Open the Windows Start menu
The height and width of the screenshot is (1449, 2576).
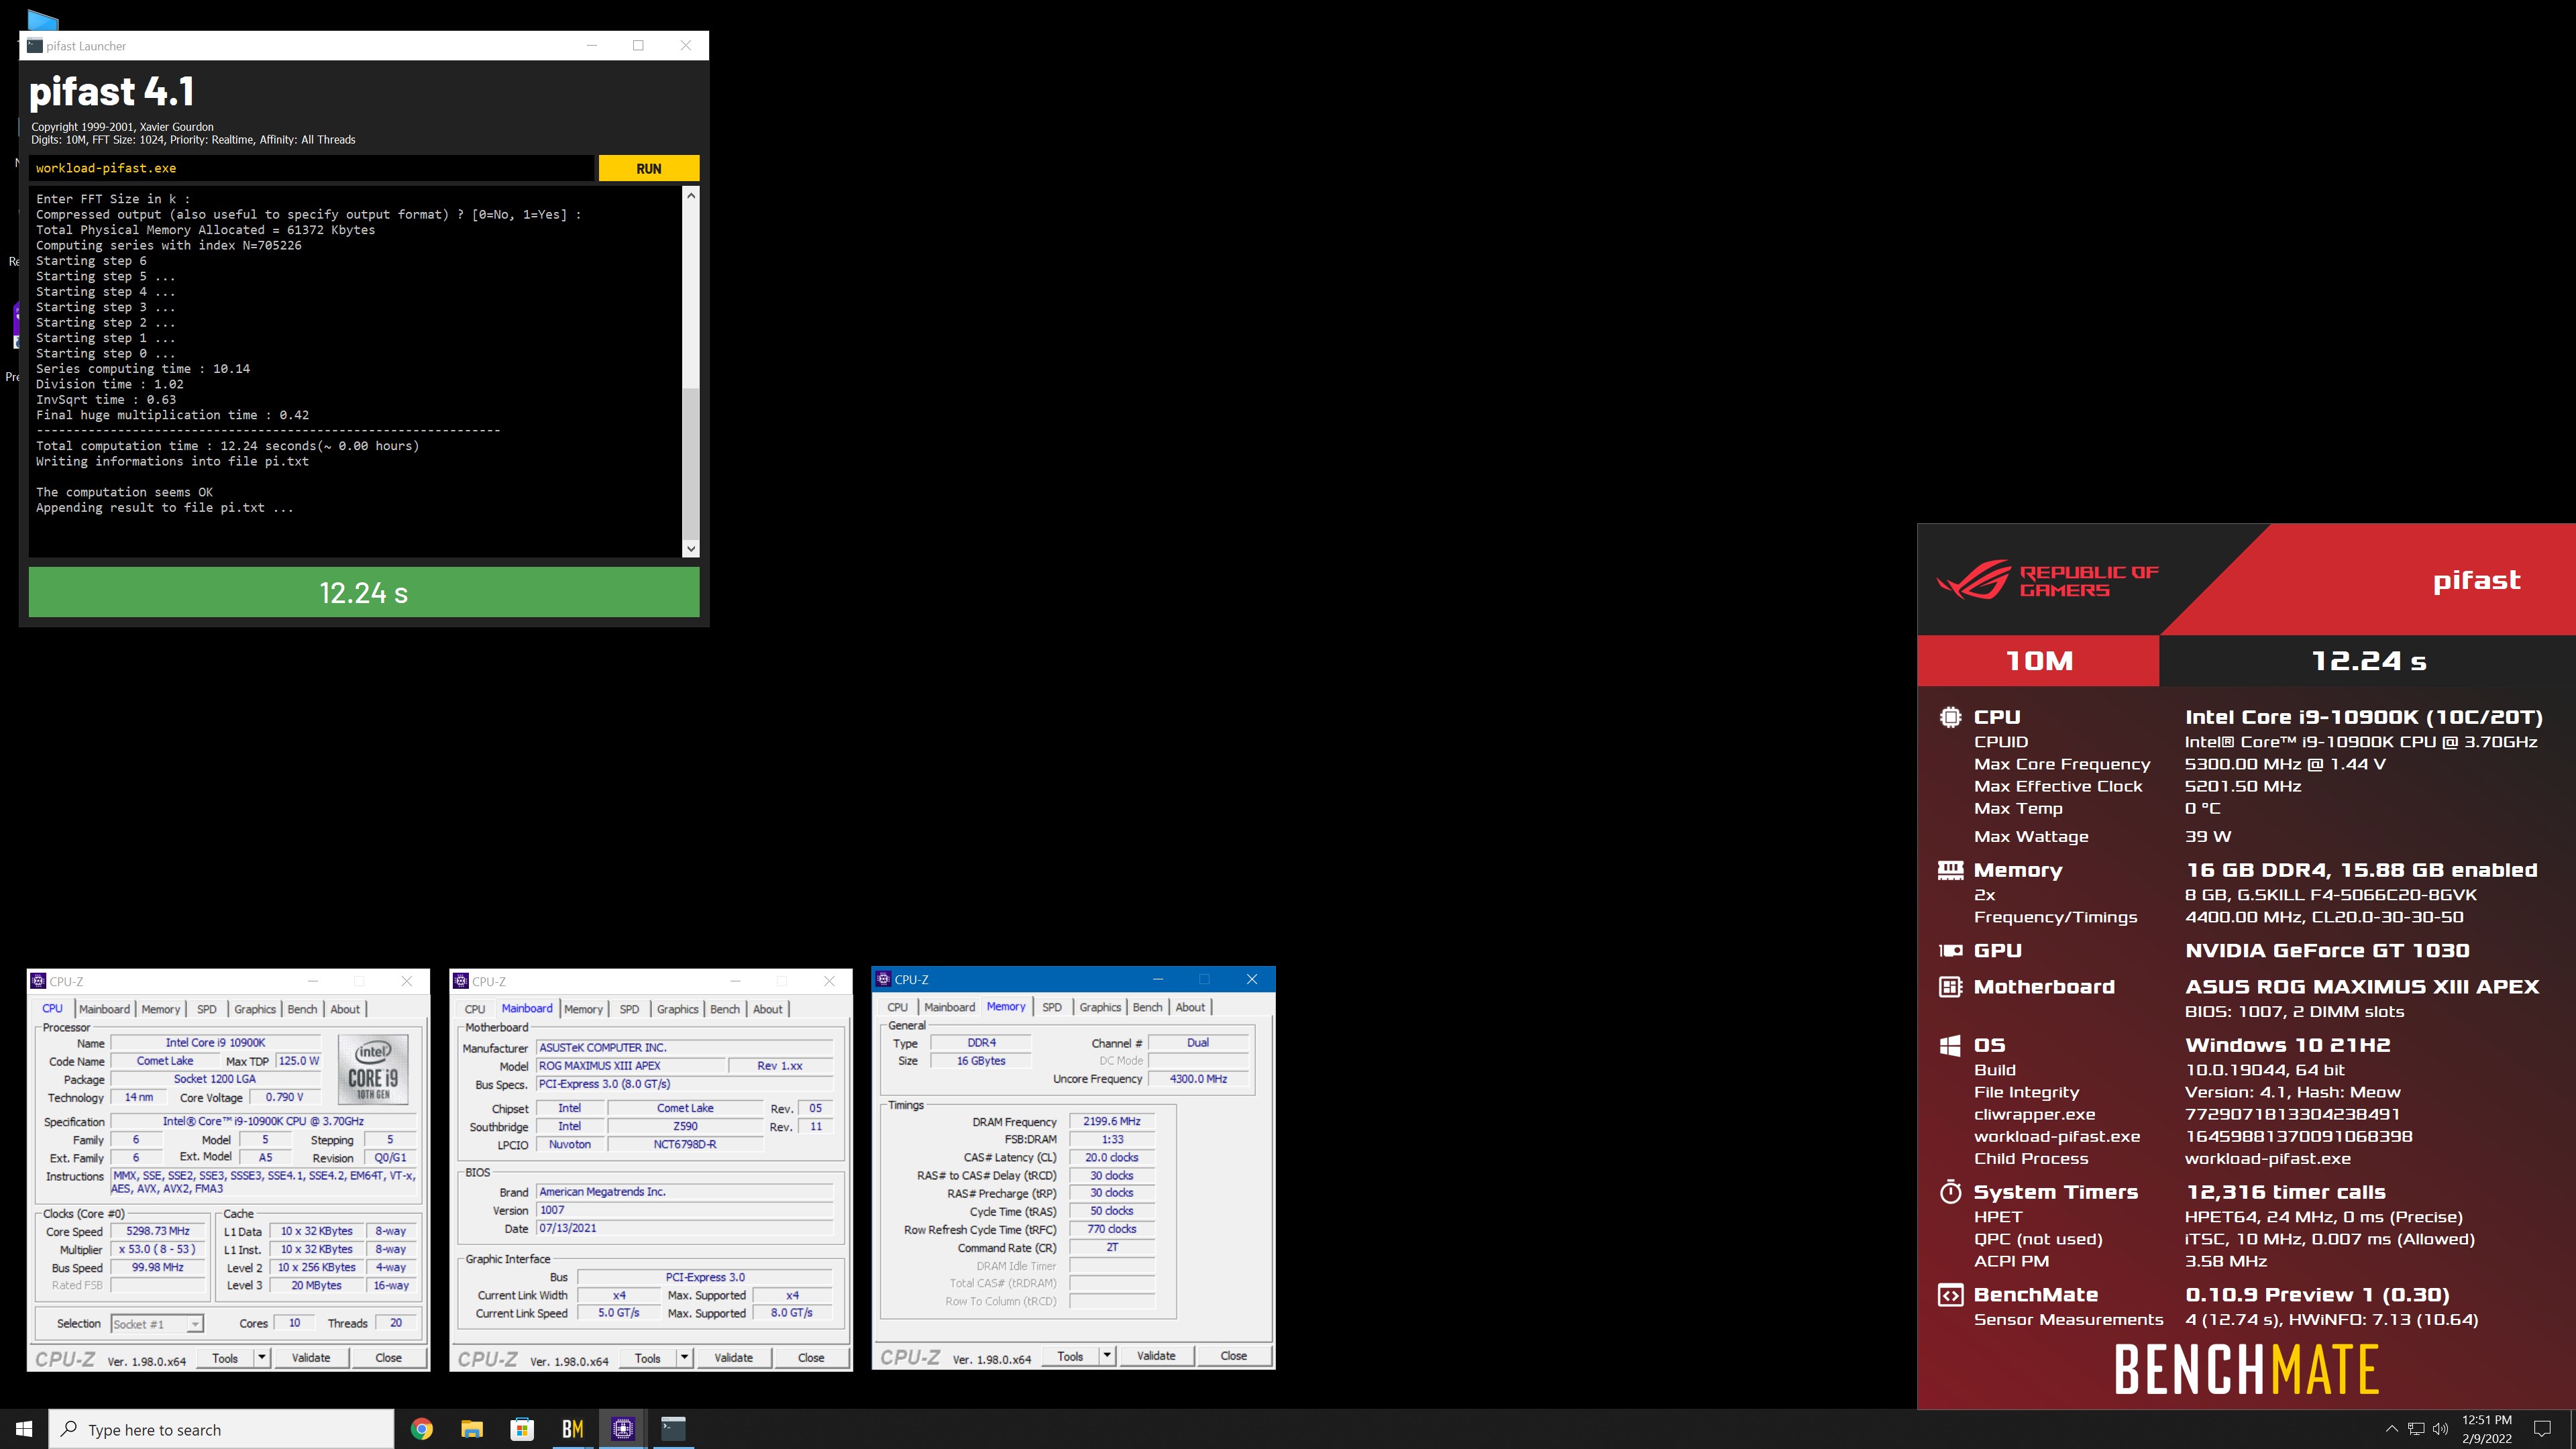[x=24, y=1429]
